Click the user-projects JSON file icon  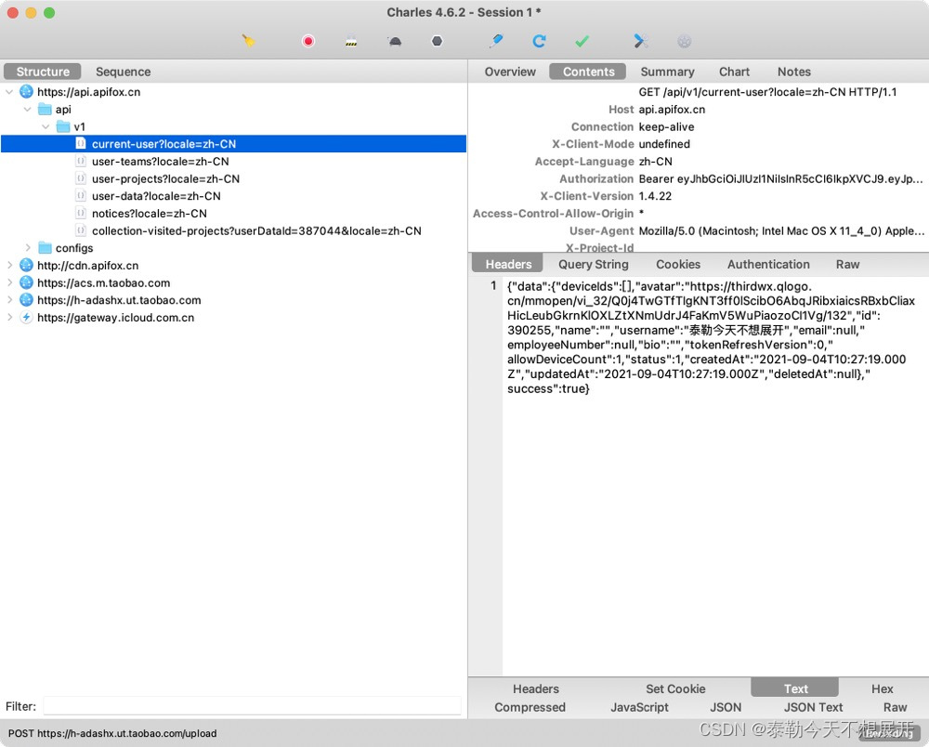pyautogui.click(x=81, y=179)
